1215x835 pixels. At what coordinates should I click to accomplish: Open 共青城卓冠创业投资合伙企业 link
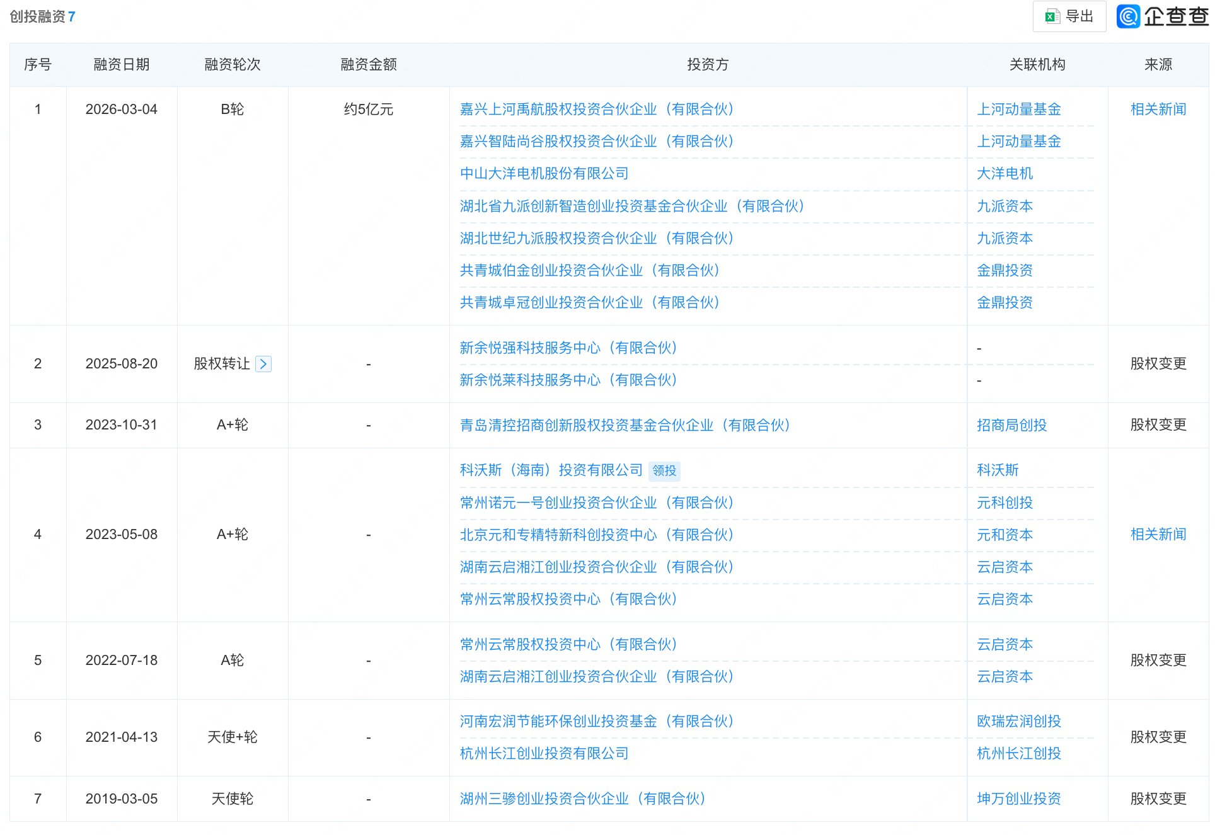point(590,303)
